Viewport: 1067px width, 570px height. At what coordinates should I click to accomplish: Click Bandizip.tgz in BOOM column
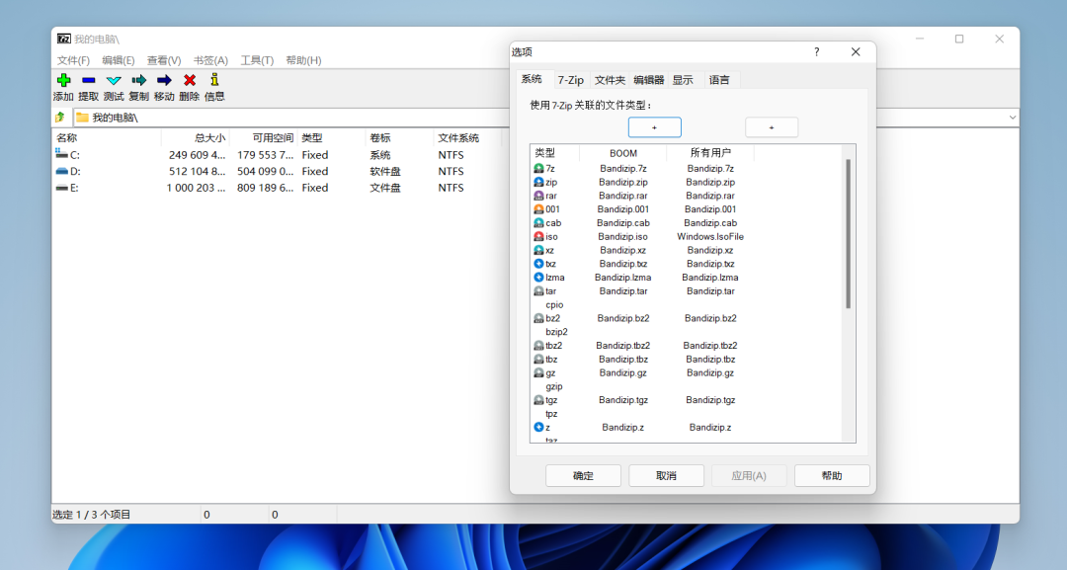623,399
